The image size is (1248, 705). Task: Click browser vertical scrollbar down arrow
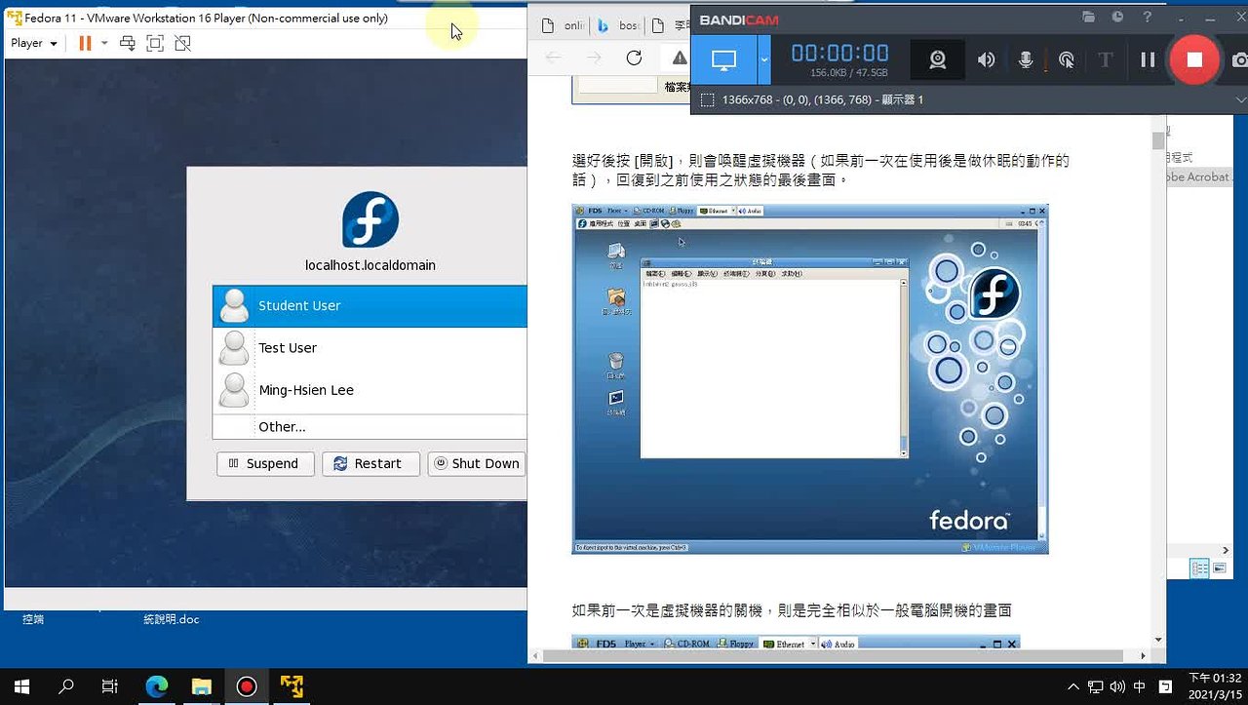coord(1158,640)
